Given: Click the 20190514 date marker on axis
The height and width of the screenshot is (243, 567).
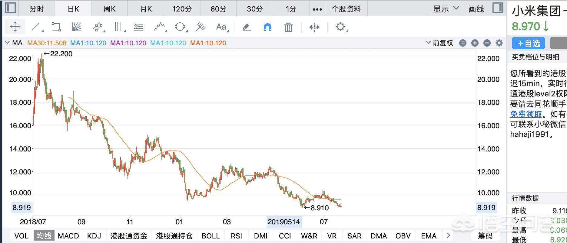Looking at the screenshot, I should coord(284,222).
